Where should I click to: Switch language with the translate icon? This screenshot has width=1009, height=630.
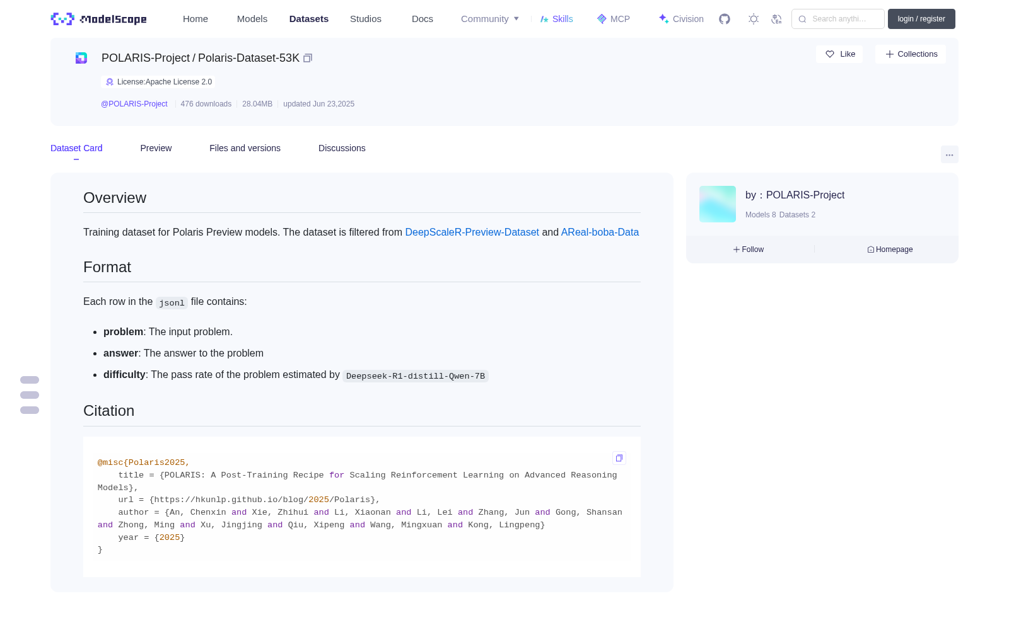pos(776,19)
